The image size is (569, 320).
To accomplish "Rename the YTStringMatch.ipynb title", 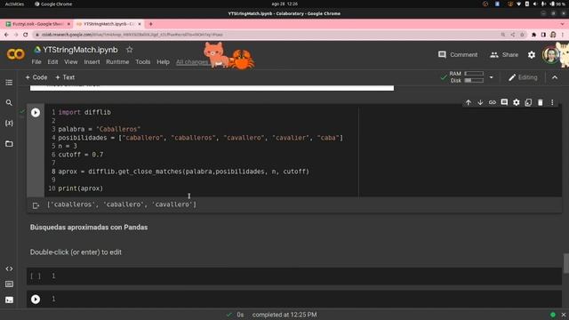I will click(x=80, y=50).
